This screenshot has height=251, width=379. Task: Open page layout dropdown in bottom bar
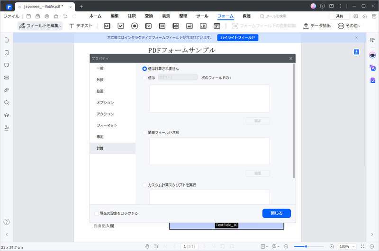pos(264,246)
